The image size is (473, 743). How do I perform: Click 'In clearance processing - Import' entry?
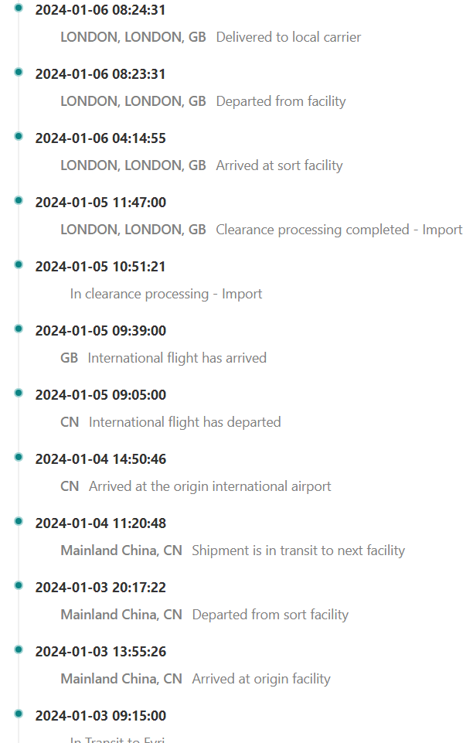tap(165, 294)
